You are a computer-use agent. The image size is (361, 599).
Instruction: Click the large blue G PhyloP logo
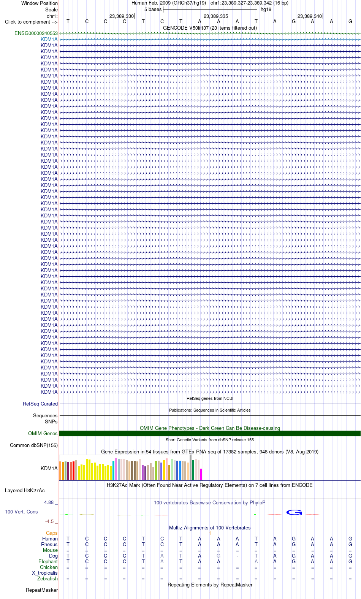pyautogui.click(x=294, y=512)
